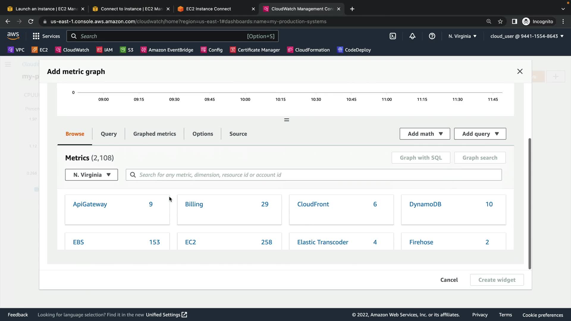Select the Source tab
The width and height of the screenshot is (571, 321).
pos(238,134)
